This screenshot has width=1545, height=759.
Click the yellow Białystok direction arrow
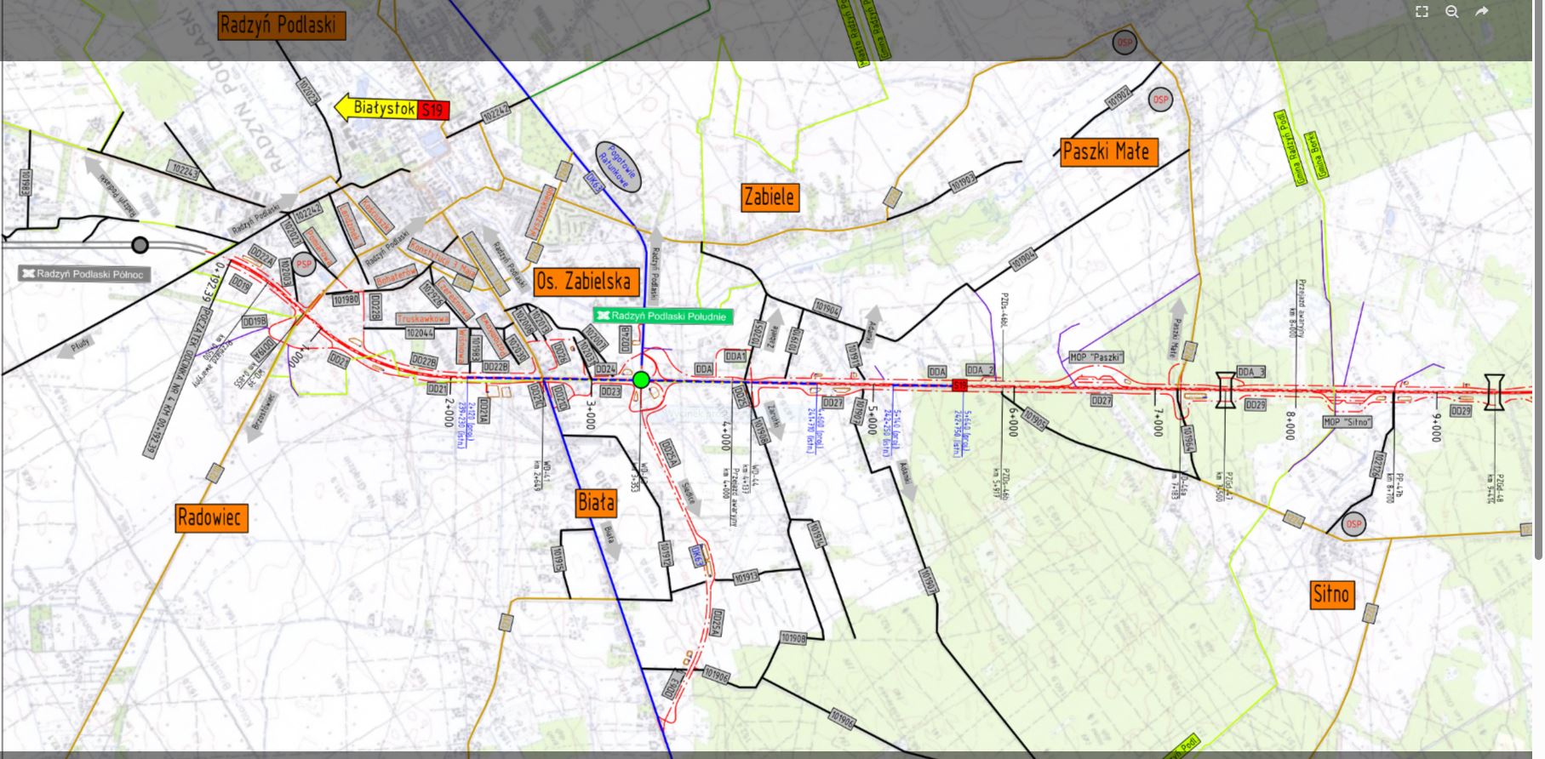pyautogui.click(x=375, y=108)
